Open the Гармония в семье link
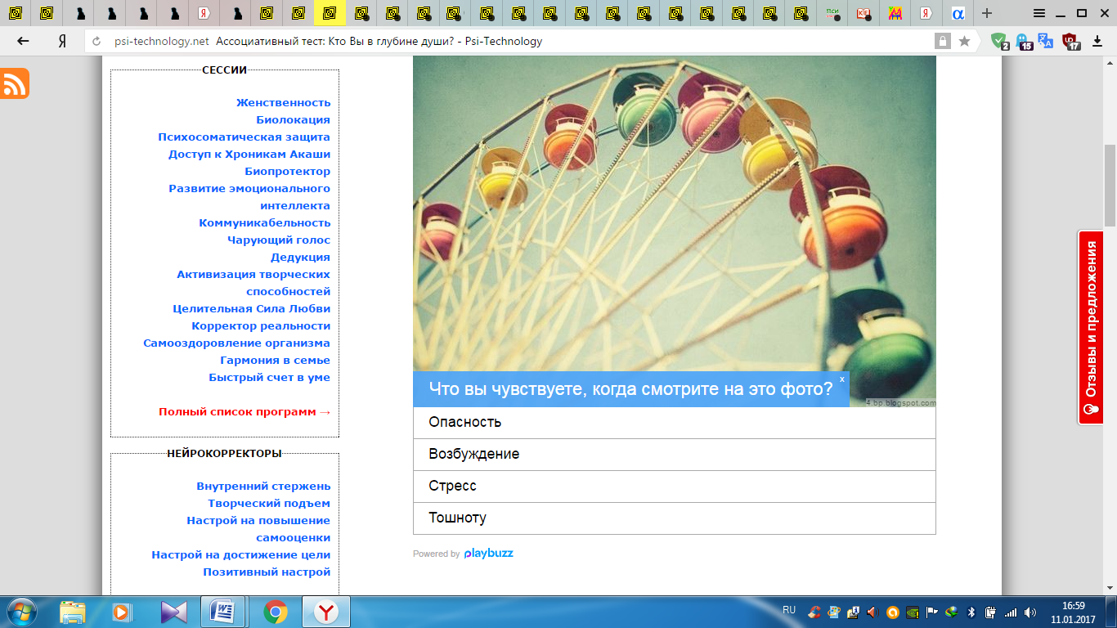The image size is (1117, 628). (x=275, y=360)
